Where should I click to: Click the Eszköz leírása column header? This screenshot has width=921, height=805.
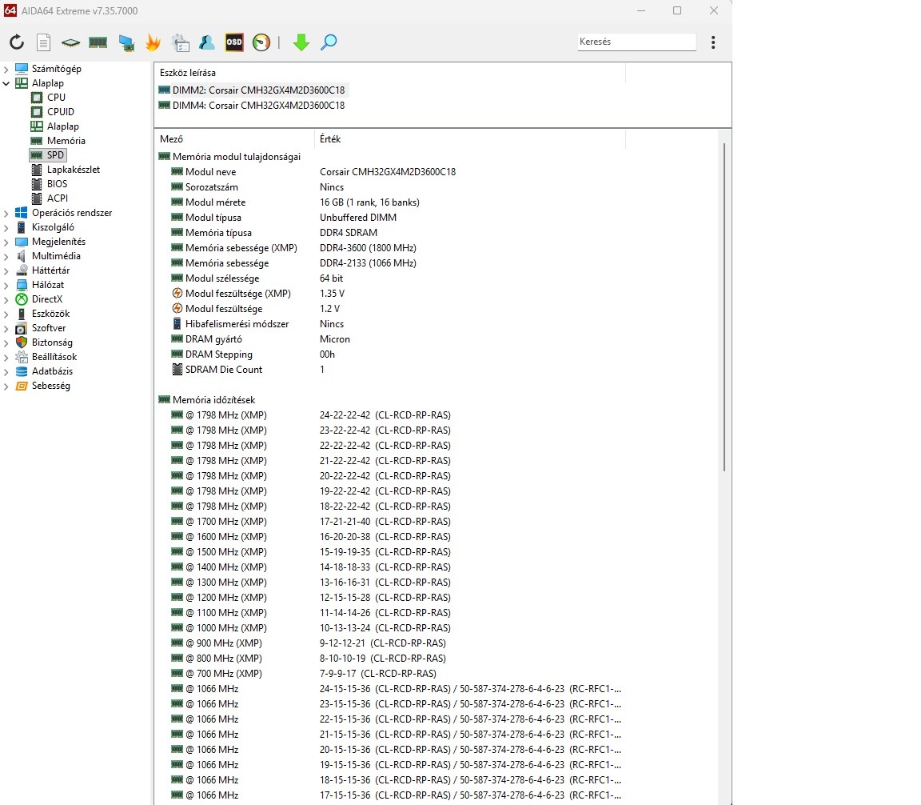(390, 73)
